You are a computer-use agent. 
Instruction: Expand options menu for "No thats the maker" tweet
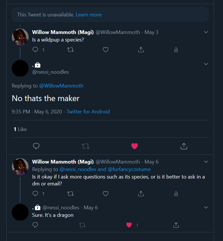click(x=206, y=64)
